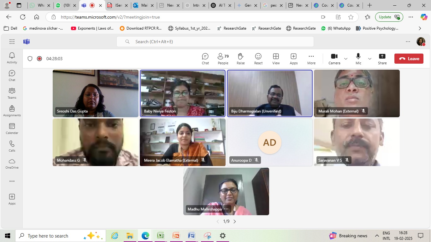Open the Exponents Laws bookmark

92,28
